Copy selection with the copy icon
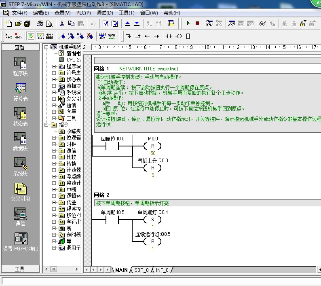Image resolution: width=321 pixels, height=286 pixels. pyautogui.click(x=71, y=23)
